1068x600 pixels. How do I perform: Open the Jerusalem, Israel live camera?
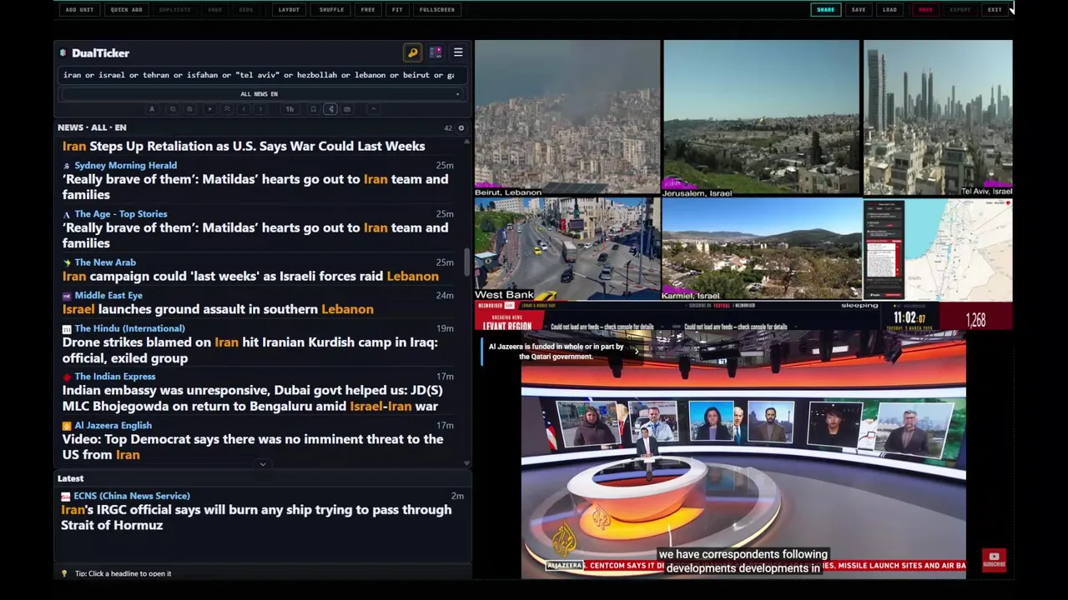tap(760, 117)
